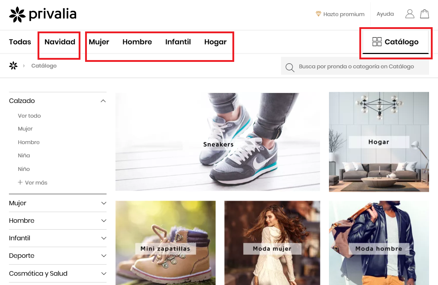
Task: Open the Hogar category image
Action: click(379, 142)
